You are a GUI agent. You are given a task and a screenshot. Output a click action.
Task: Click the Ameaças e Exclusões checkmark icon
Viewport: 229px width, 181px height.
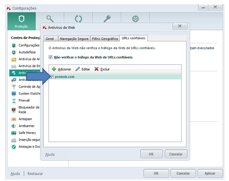(x=14, y=147)
